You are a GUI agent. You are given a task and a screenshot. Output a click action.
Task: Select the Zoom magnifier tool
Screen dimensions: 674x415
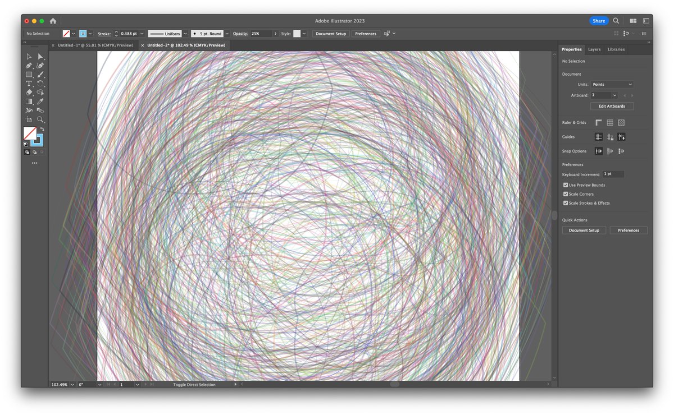click(x=40, y=119)
